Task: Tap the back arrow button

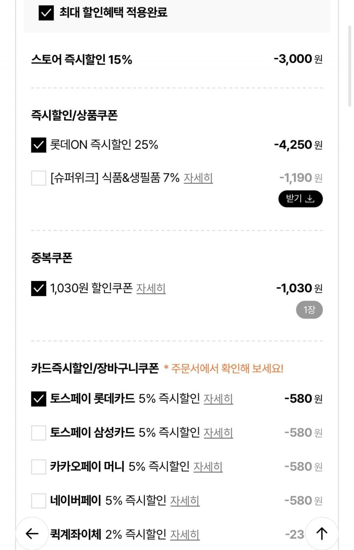Action: coord(31,533)
